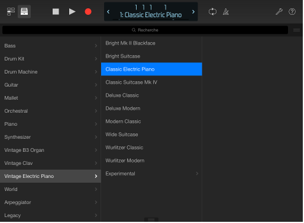Select the Modern Classic patch
The image size is (304, 223).
151,122
